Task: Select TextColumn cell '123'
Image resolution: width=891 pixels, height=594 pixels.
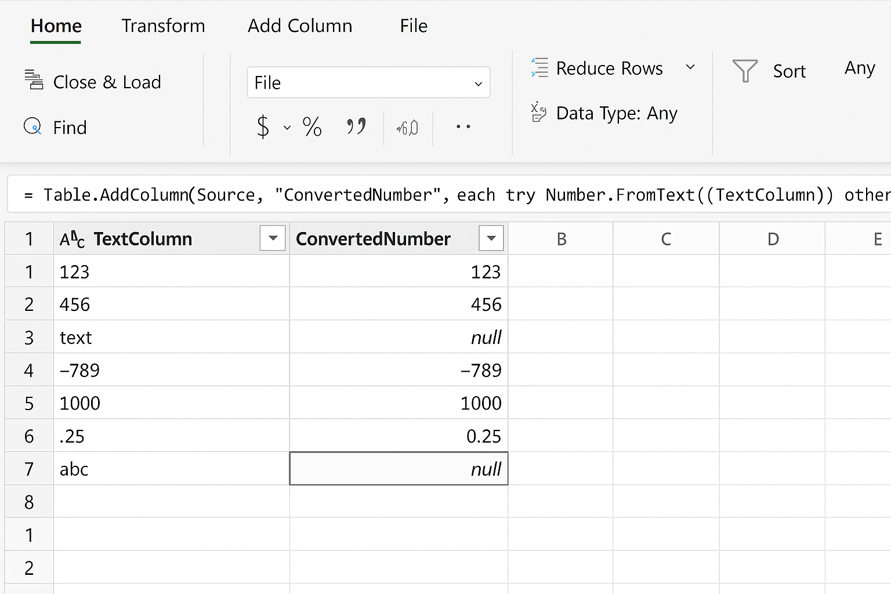Action: pos(172,271)
